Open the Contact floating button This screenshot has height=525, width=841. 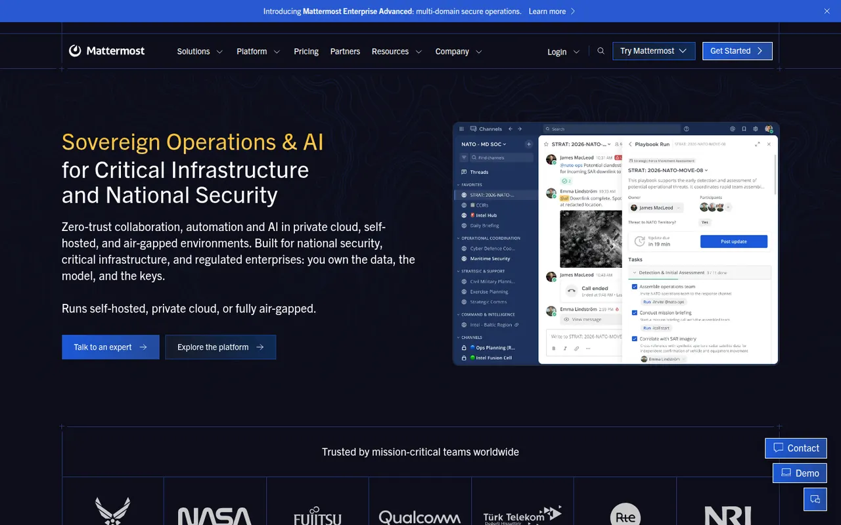796,448
